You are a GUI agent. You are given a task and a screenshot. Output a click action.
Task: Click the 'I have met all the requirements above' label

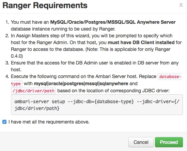(49, 122)
